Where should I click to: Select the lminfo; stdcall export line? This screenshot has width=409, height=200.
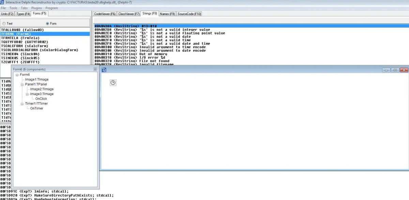tap(34, 191)
